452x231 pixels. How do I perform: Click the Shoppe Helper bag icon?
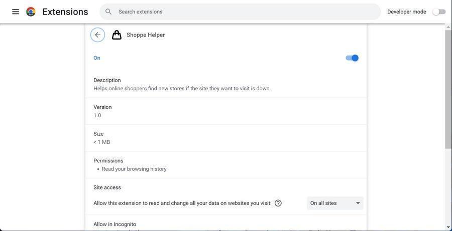pos(117,35)
